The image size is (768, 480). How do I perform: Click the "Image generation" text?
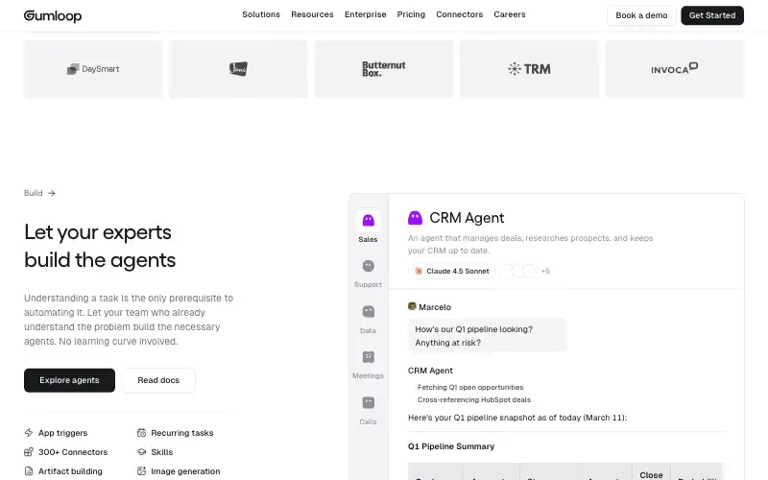click(x=185, y=471)
